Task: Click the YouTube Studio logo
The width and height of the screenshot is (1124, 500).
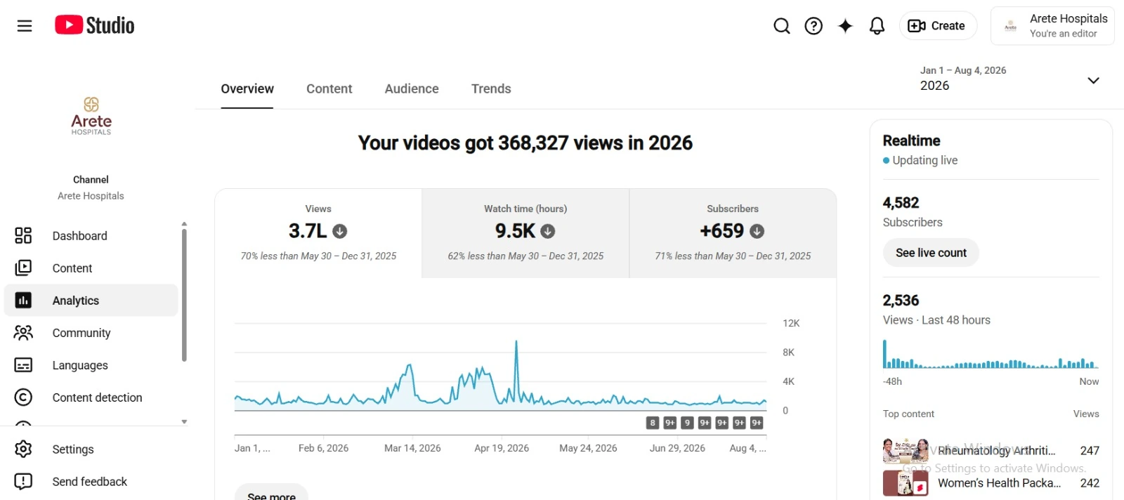Action: (x=94, y=25)
